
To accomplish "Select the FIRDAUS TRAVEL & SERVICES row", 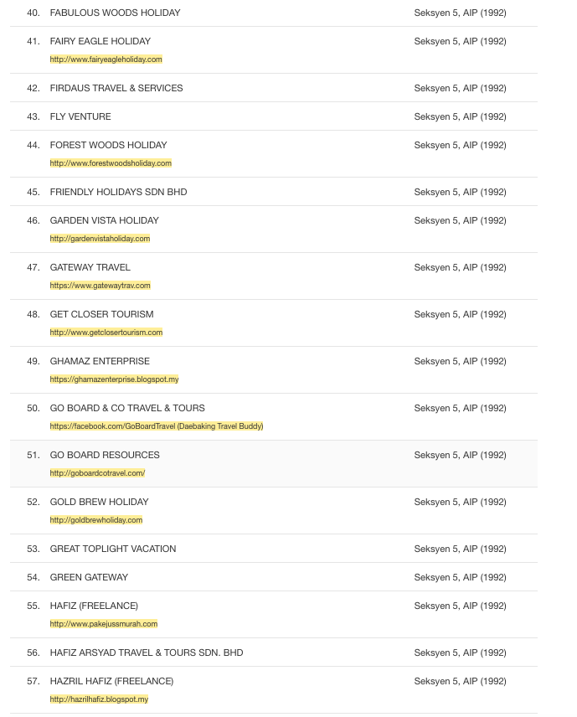I will pos(116,88).
